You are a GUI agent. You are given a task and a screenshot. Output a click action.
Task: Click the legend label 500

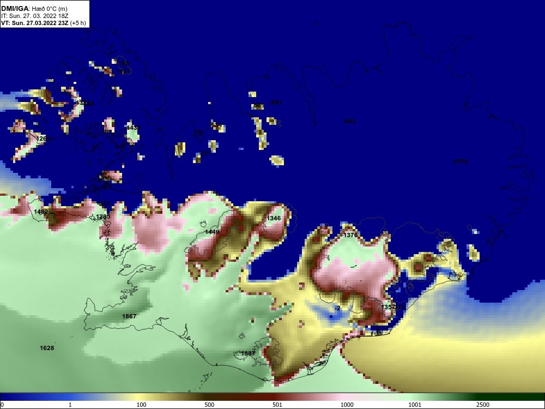209,405
